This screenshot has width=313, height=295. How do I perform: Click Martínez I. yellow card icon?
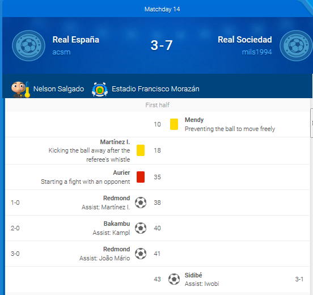[141, 150]
